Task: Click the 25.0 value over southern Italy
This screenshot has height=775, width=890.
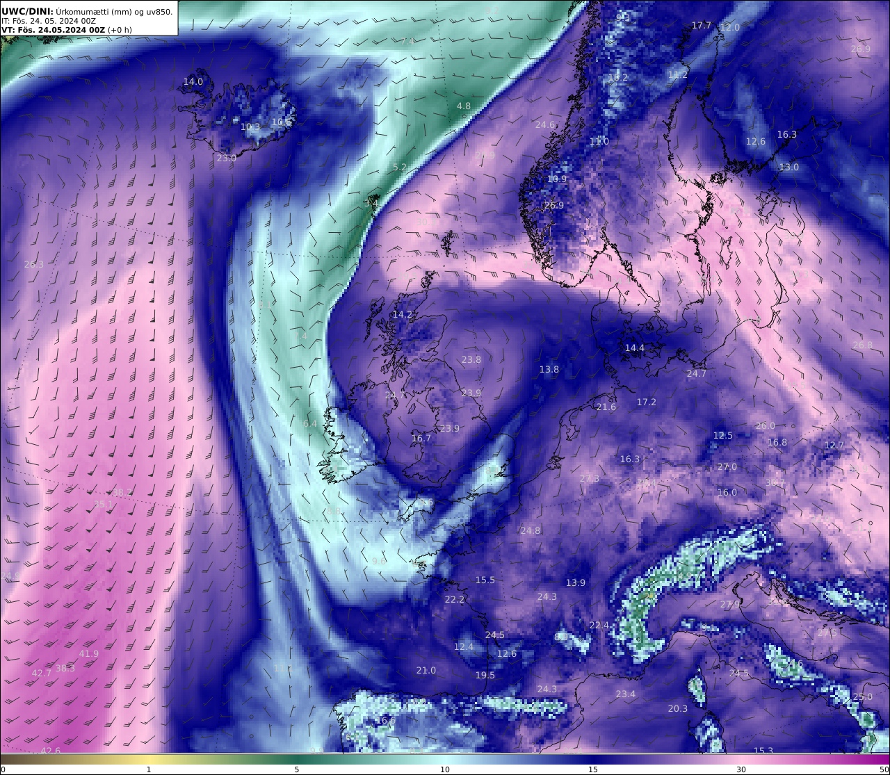Action: click(862, 696)
